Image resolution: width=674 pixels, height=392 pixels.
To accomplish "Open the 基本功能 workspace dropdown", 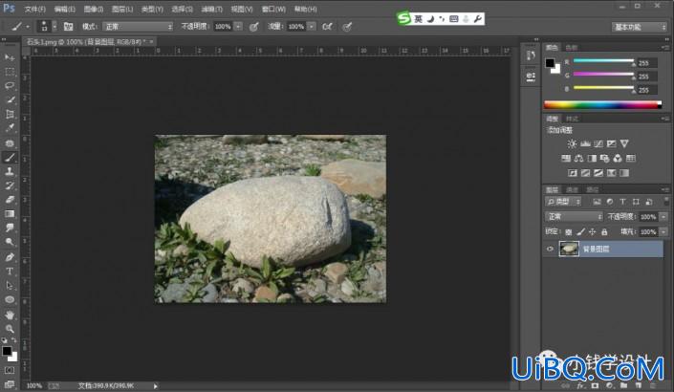I will click(640, 27).
